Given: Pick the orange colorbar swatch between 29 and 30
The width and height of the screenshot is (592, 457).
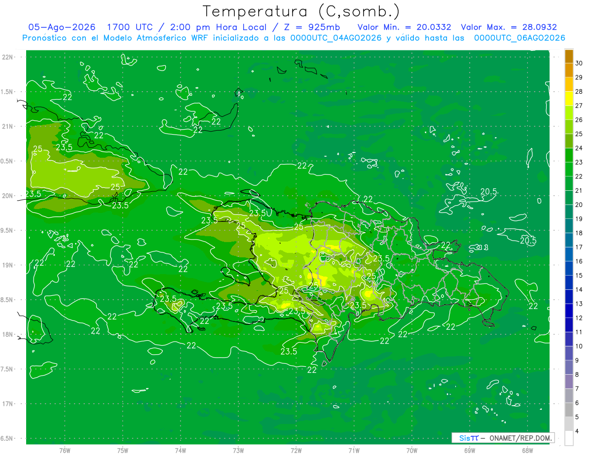Looking at the screenshot, I should [x=569, y=70].
